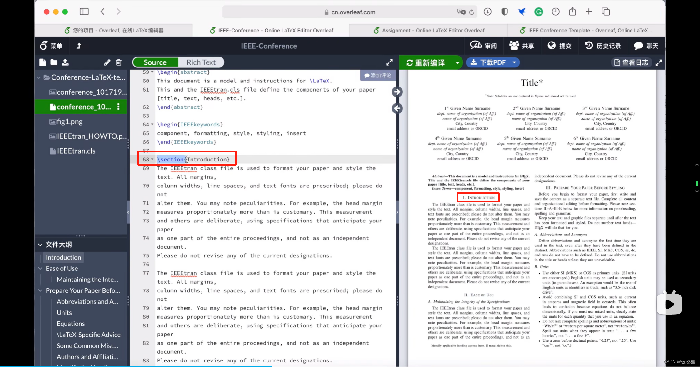700x367 pixels.
Task: Open the 审阅 (Review) panel
Action: click(x=483, y=46)
